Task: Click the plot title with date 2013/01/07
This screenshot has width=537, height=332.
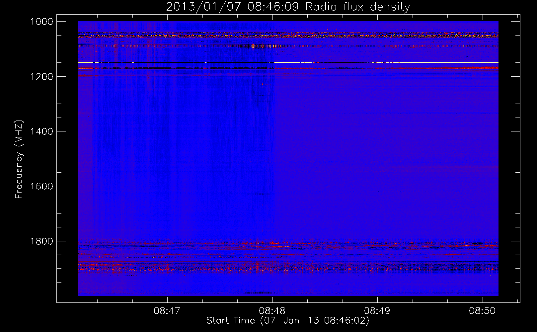Action: pyautogui.click(x=288, y=7)
